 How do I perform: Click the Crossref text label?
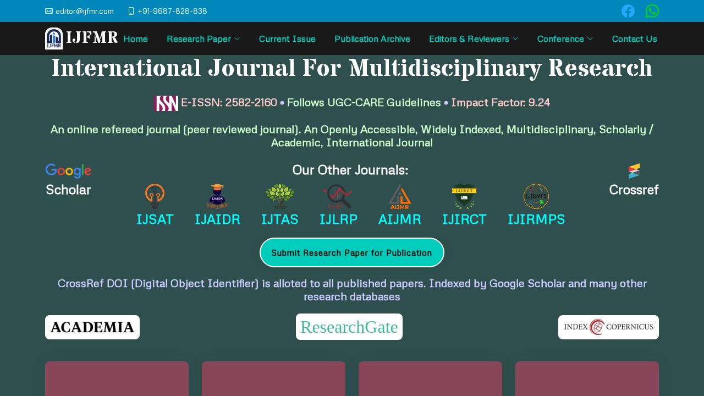coord(634,190)
